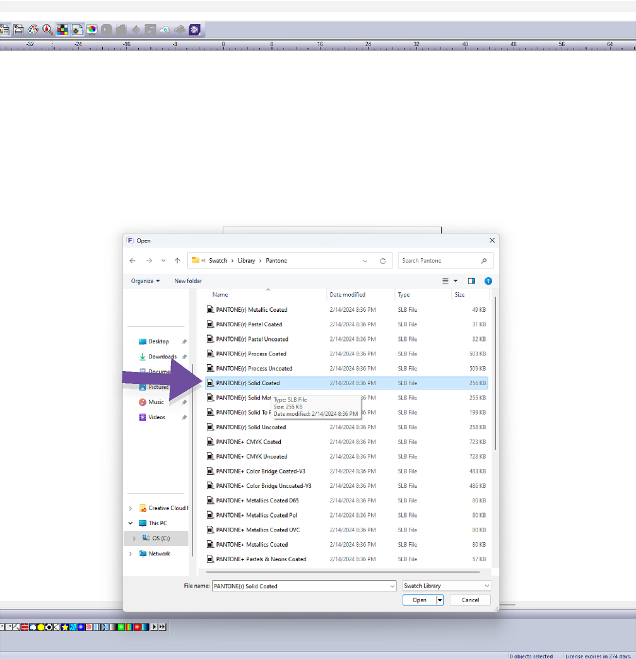Select PANTONE(r) Process Coated file

pos(346,354)
